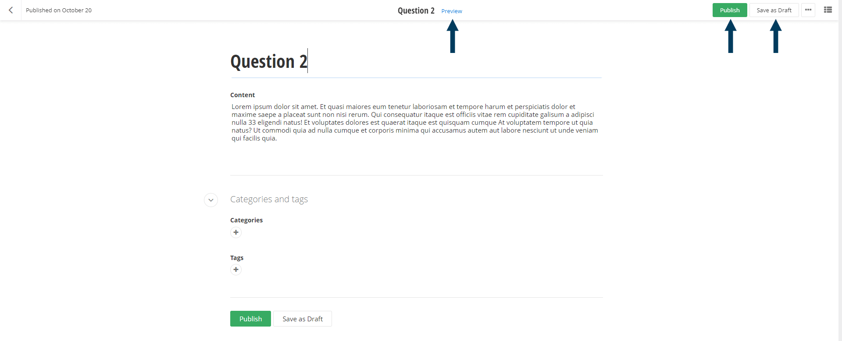Click the Question 2 title in the top bar

pos(416,11)
